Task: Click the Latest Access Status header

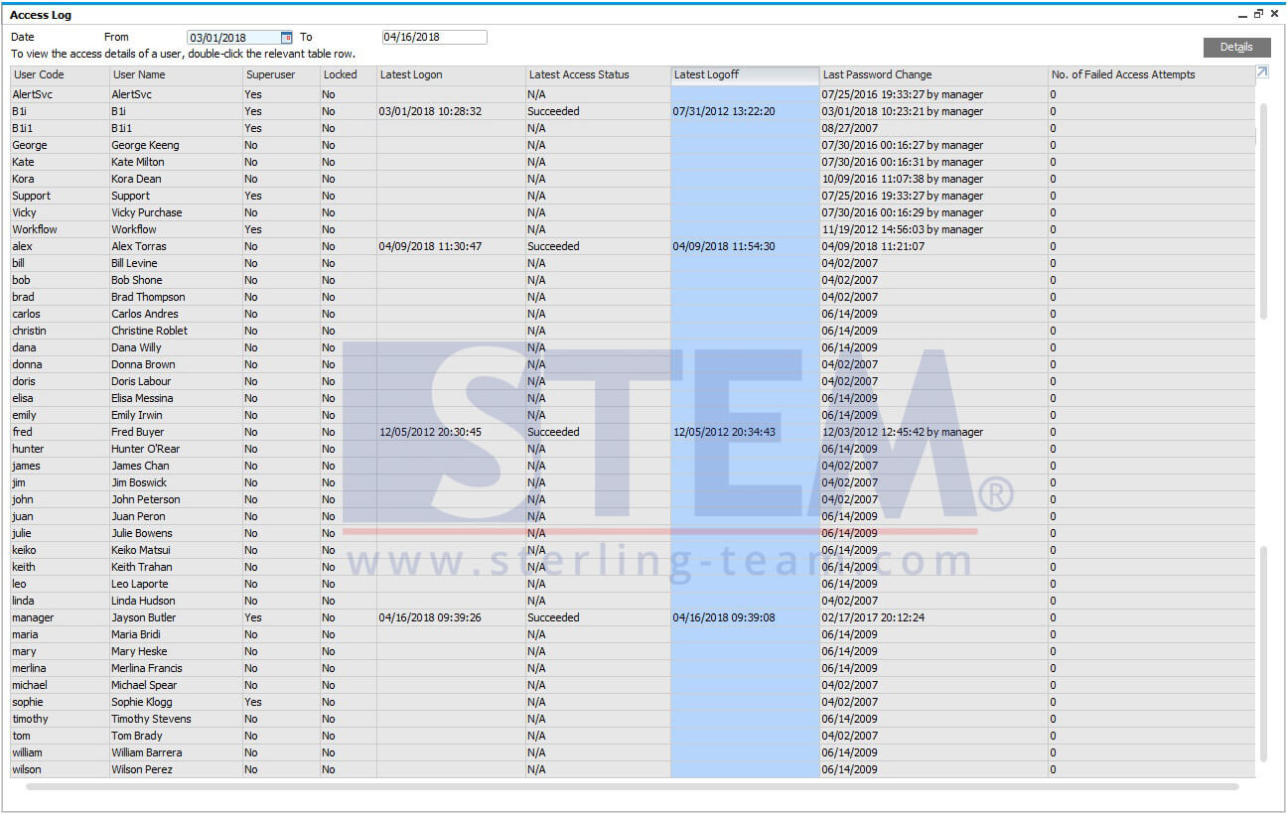Action: 598,75
